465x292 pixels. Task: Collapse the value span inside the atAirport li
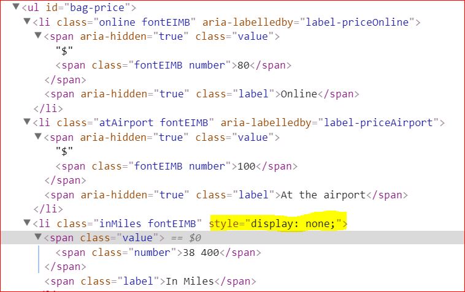tap(38, 138)
